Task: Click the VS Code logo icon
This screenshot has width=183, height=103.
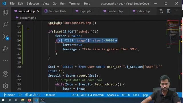Action: (4, 3)
